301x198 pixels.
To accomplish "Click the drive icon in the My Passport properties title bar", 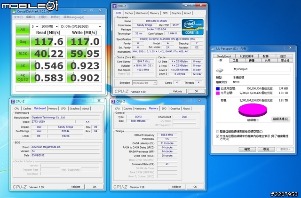I will [213, 49].
